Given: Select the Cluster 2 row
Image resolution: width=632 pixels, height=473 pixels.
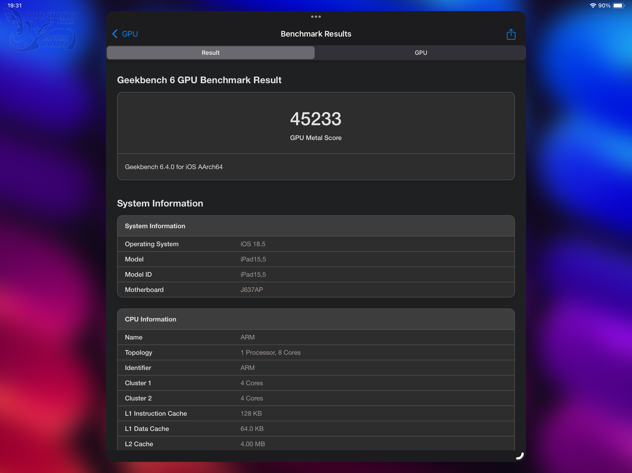Looking at the screenshot, I should (316, 398).
